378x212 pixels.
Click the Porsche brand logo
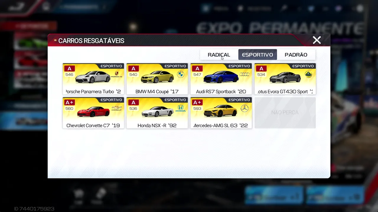117,74
